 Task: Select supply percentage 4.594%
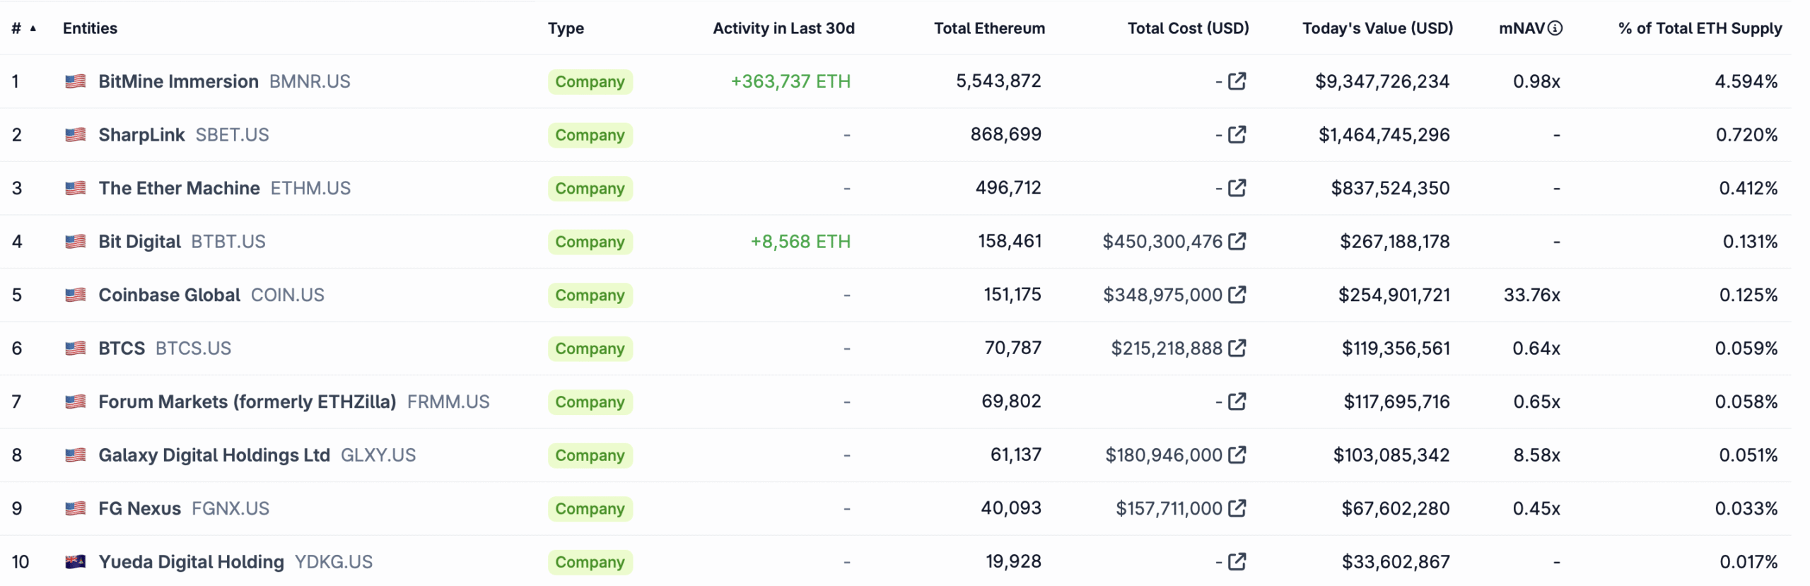tap(1746, 81)
